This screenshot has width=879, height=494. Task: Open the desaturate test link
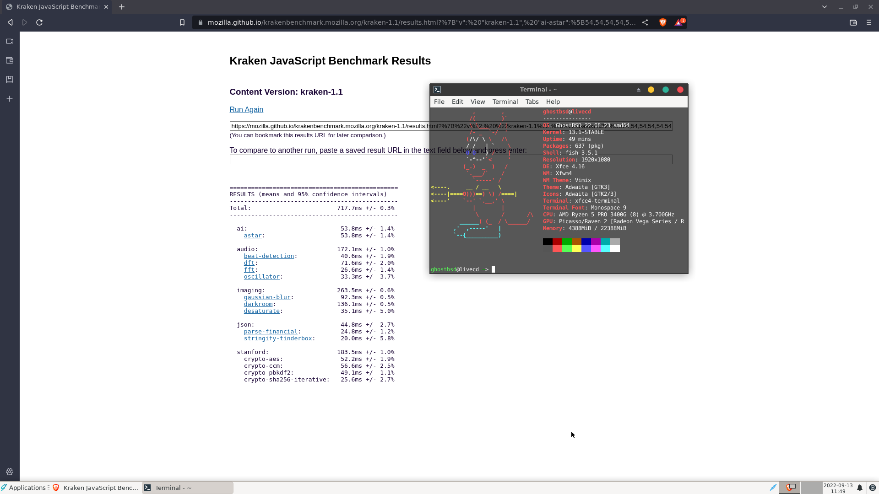click(261, 311)
